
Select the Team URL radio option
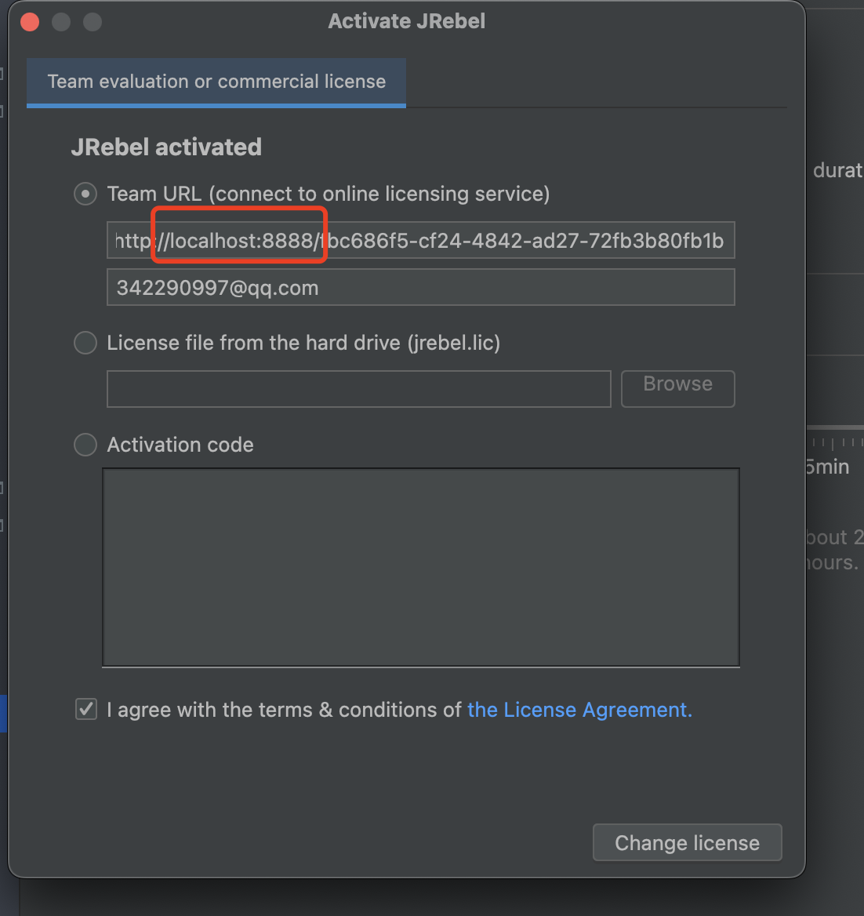point(85,194)
